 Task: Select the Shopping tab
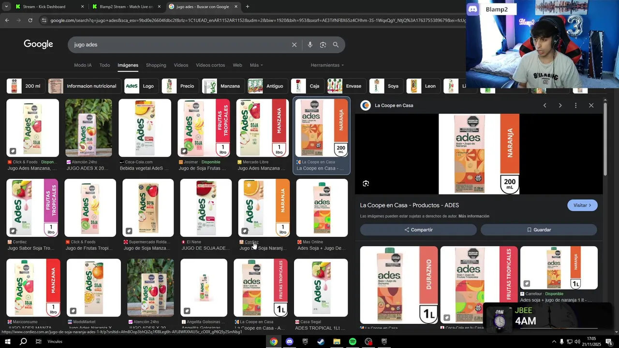(156, 65)
